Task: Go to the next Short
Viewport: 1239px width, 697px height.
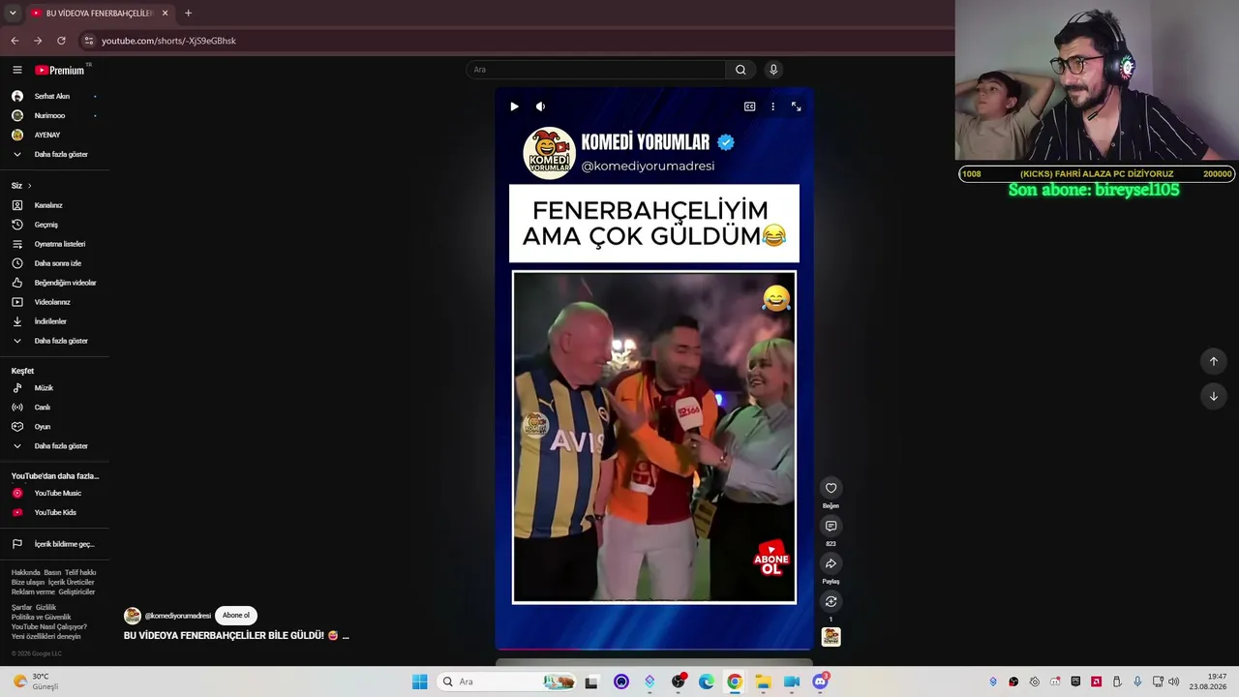Action: (x=1213, y=396)
